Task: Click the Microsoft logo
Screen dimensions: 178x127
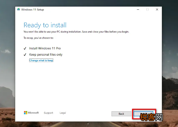Action: [31, 113]
